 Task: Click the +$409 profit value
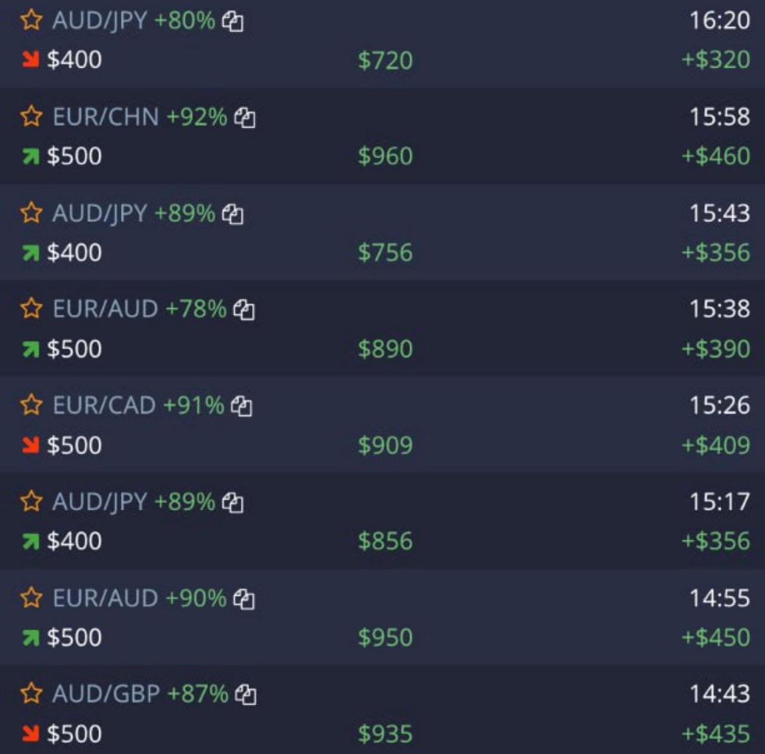(716, 445)
